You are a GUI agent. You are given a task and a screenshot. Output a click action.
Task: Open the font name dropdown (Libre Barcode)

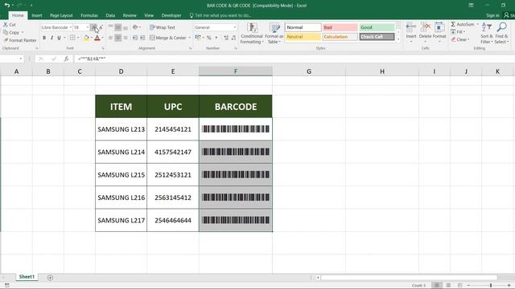click(x=71, y=27)
